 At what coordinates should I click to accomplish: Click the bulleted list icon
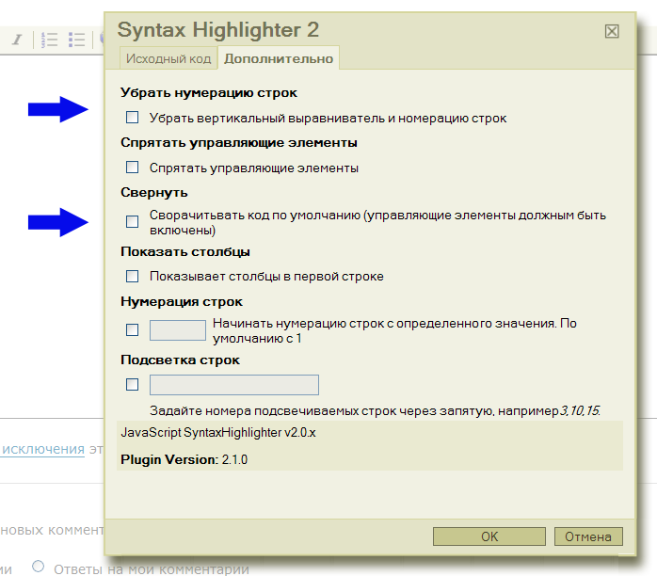pos(77,40)
